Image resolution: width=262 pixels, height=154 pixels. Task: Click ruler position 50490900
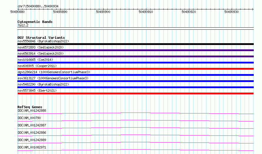coord(103,12)
